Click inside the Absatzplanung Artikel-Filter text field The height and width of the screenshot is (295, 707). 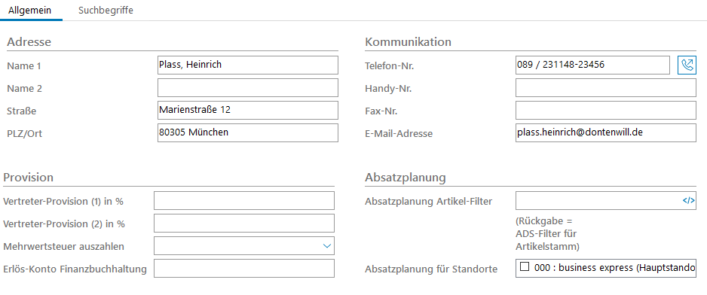598,200
